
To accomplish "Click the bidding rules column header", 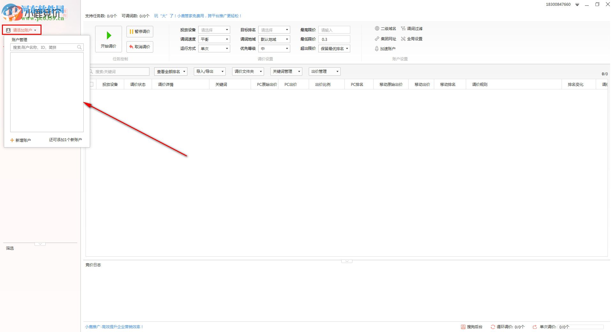I will point(514,85).
